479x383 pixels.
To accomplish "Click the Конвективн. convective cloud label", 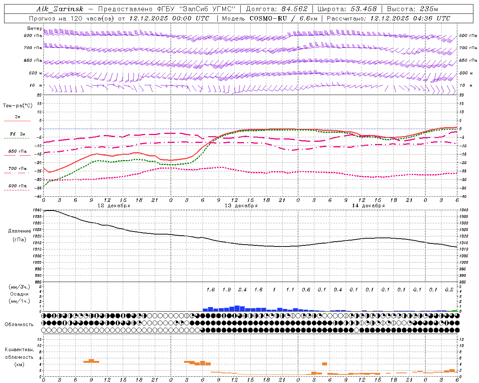I will coord(19,350).
